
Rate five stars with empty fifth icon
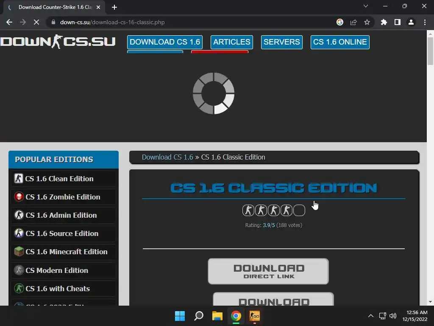pos(299,211)
